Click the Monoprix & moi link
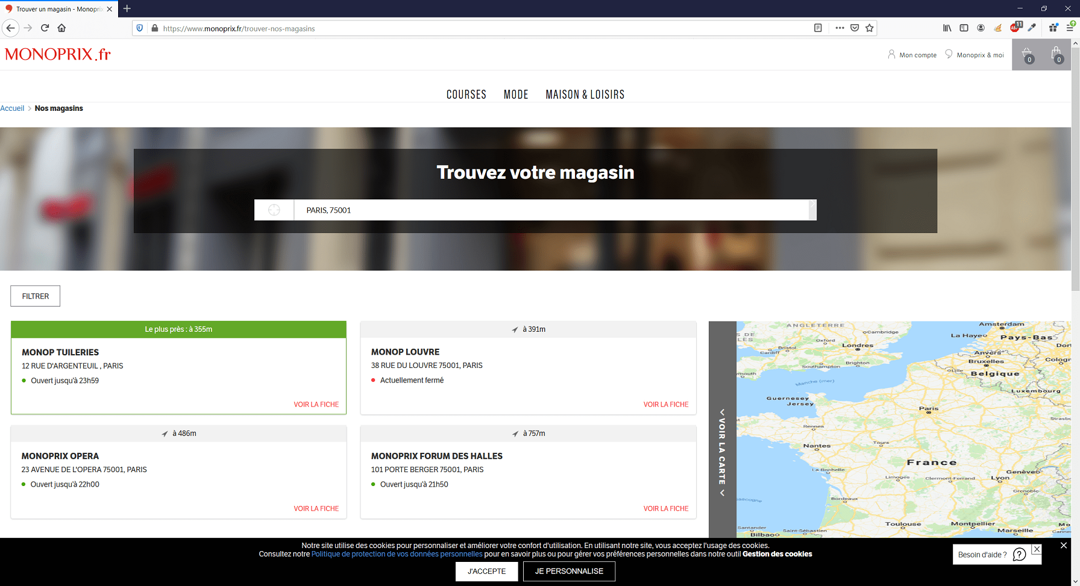 pos(975,55)
